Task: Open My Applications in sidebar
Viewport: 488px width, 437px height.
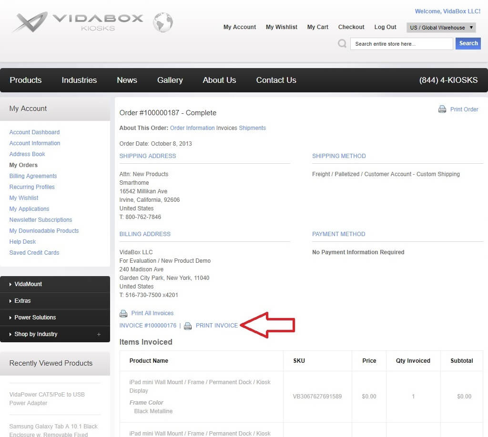Action: pyautogui.click(x=29, y=209)
